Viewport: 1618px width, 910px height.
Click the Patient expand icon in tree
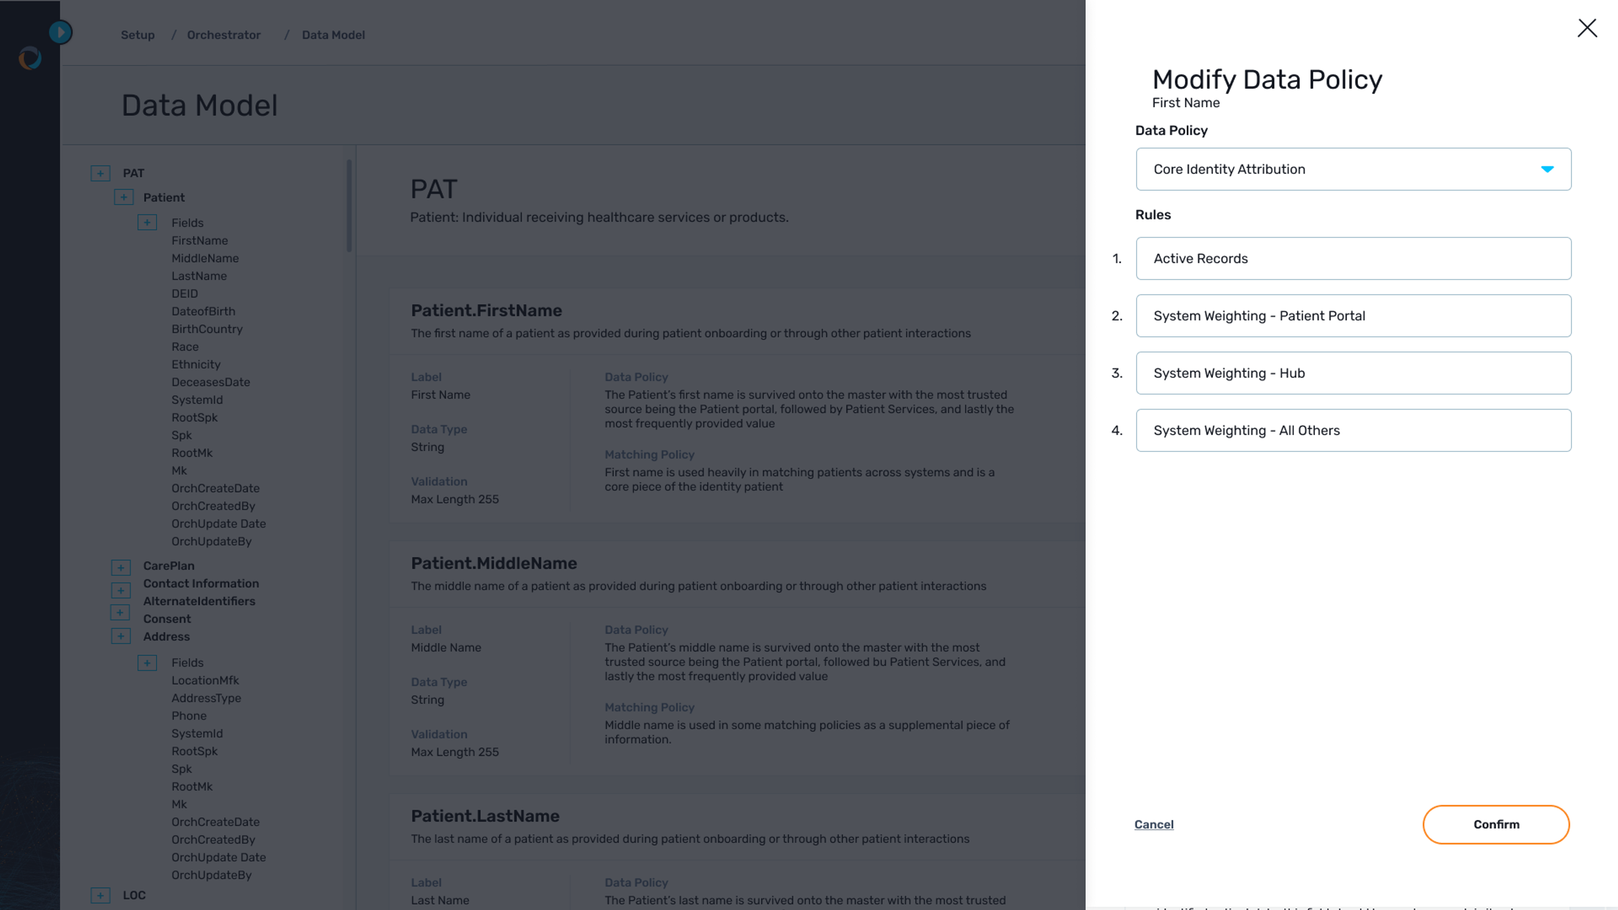coord(123,197)
